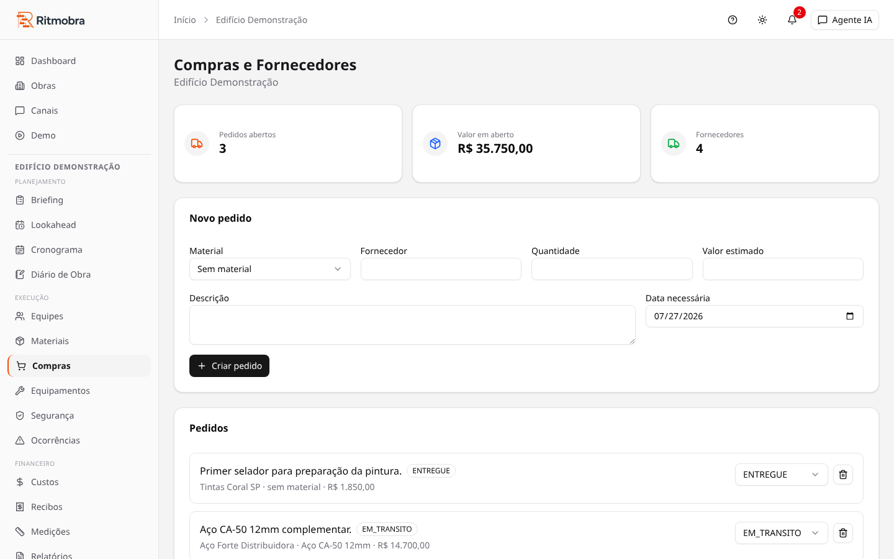Click the Cronograma calendar icon
The height and width of the screenshot is (559, 894).
20,250
